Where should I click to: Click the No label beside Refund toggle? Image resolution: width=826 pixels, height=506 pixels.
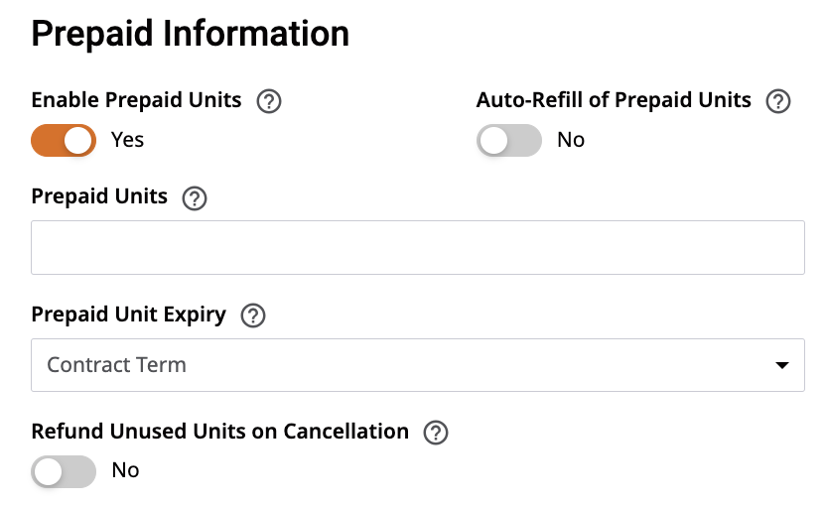point(125,470)
